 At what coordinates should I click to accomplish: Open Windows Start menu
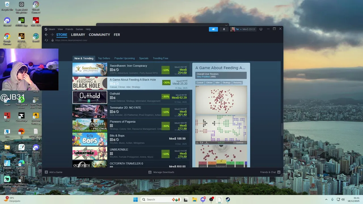tap(136, 199)
